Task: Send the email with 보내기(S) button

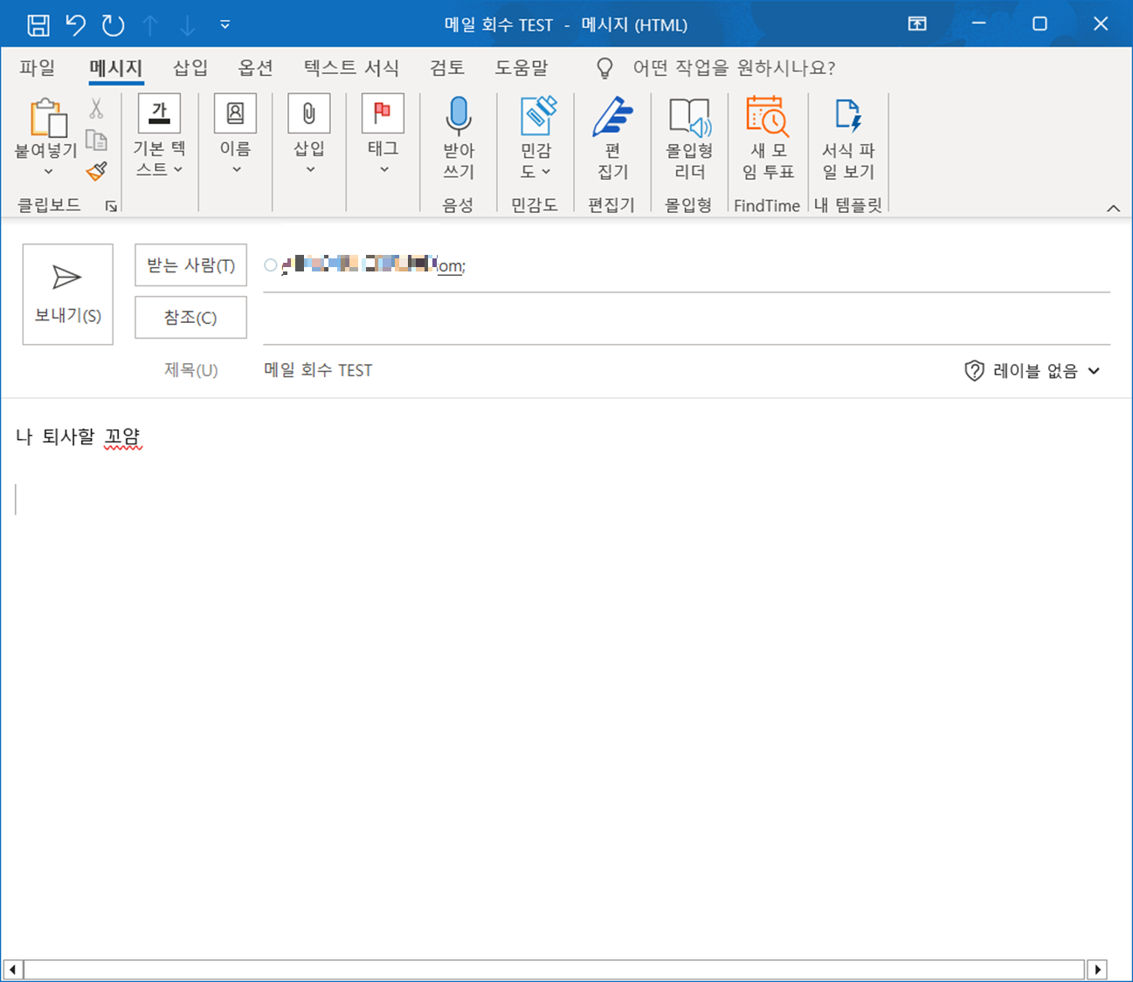Action: pyautogui.click(x=68, y=294)
